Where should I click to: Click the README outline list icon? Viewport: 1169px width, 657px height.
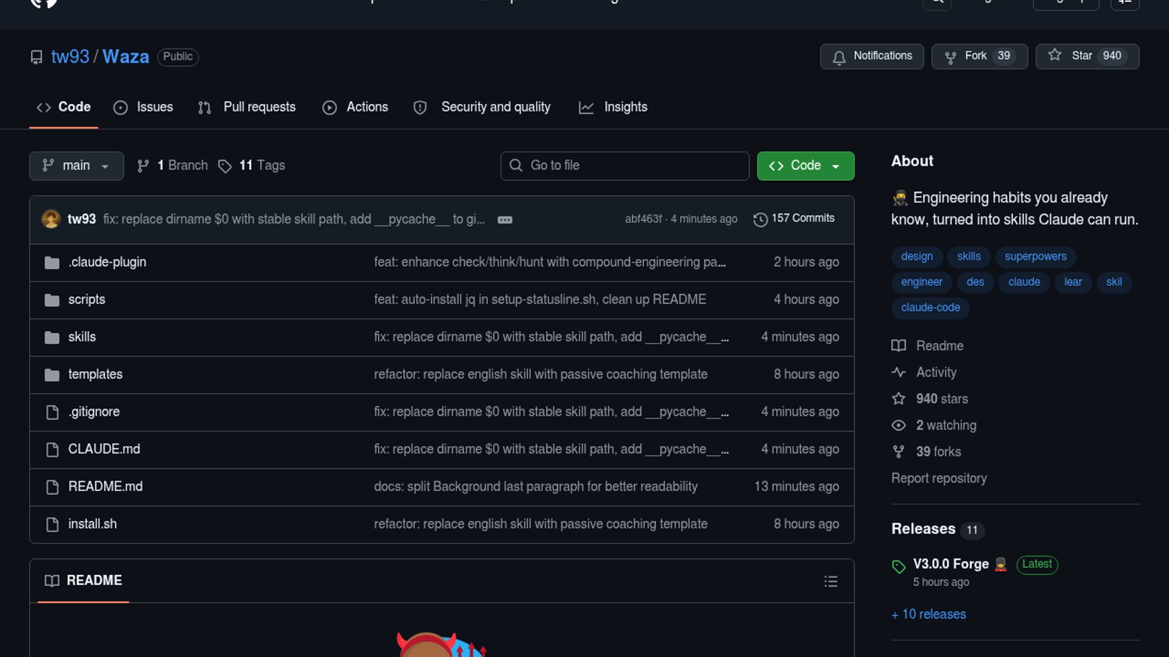[830, 581]
